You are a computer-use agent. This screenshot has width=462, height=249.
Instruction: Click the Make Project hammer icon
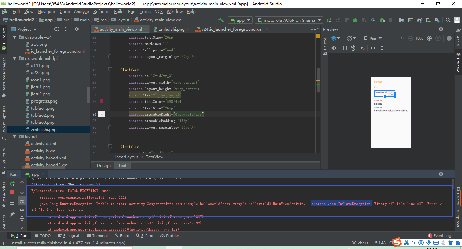point(221,20)
